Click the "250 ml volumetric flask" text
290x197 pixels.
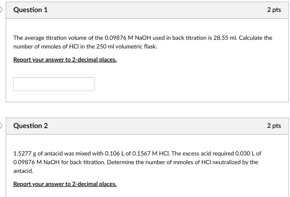tap(127, 47)
